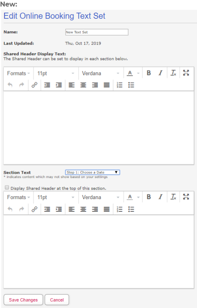Align center in Shared Header editor
This screenshot has height=308, width=197.
click(83, 85)
